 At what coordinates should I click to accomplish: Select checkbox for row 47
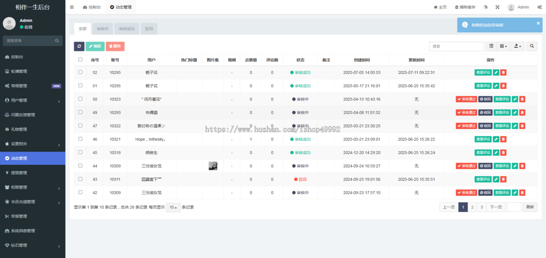81,125
